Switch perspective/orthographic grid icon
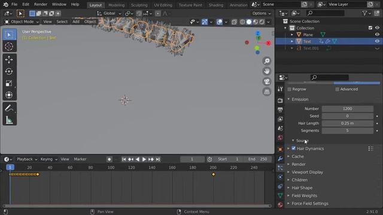 pyautogui.click(x=267, y=91)
